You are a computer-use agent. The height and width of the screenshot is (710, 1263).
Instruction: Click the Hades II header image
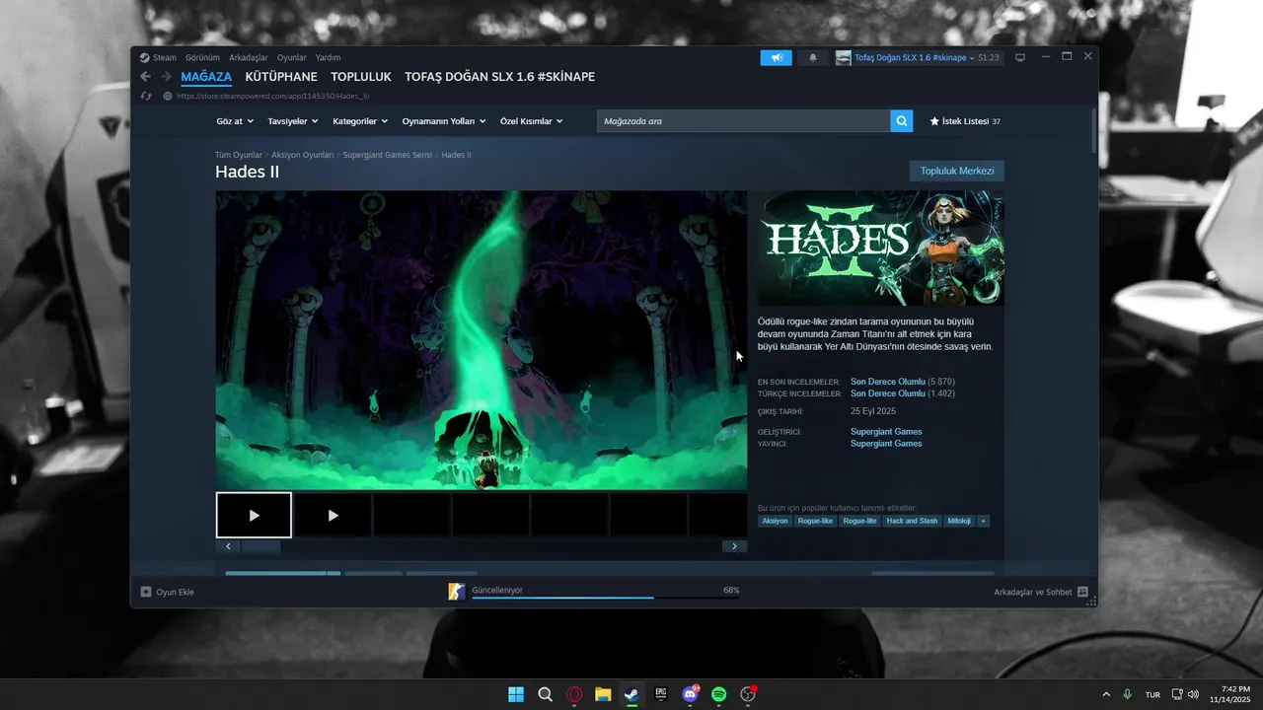pos(881,248)
